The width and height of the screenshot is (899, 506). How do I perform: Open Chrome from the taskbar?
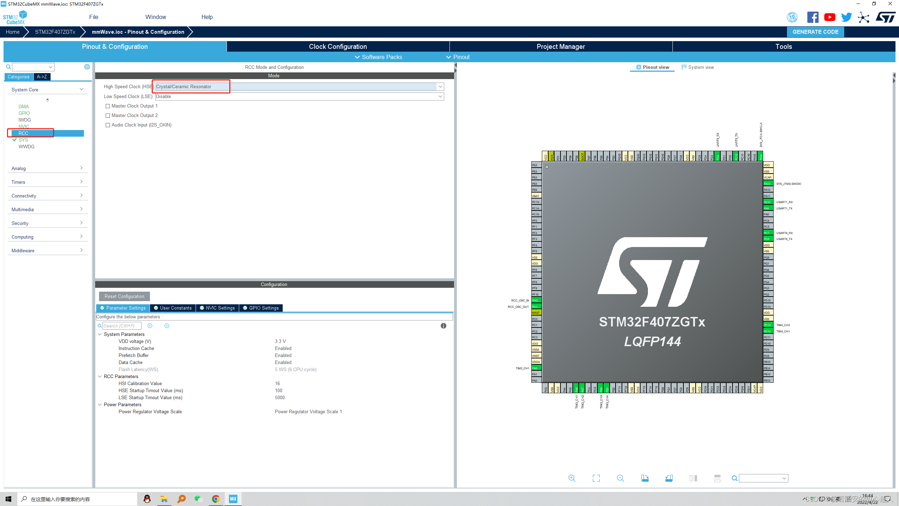[216, 499]
